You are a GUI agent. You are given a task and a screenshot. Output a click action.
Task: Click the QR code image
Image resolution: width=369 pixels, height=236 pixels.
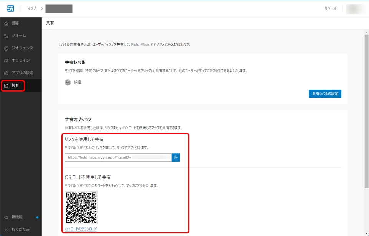81,208
